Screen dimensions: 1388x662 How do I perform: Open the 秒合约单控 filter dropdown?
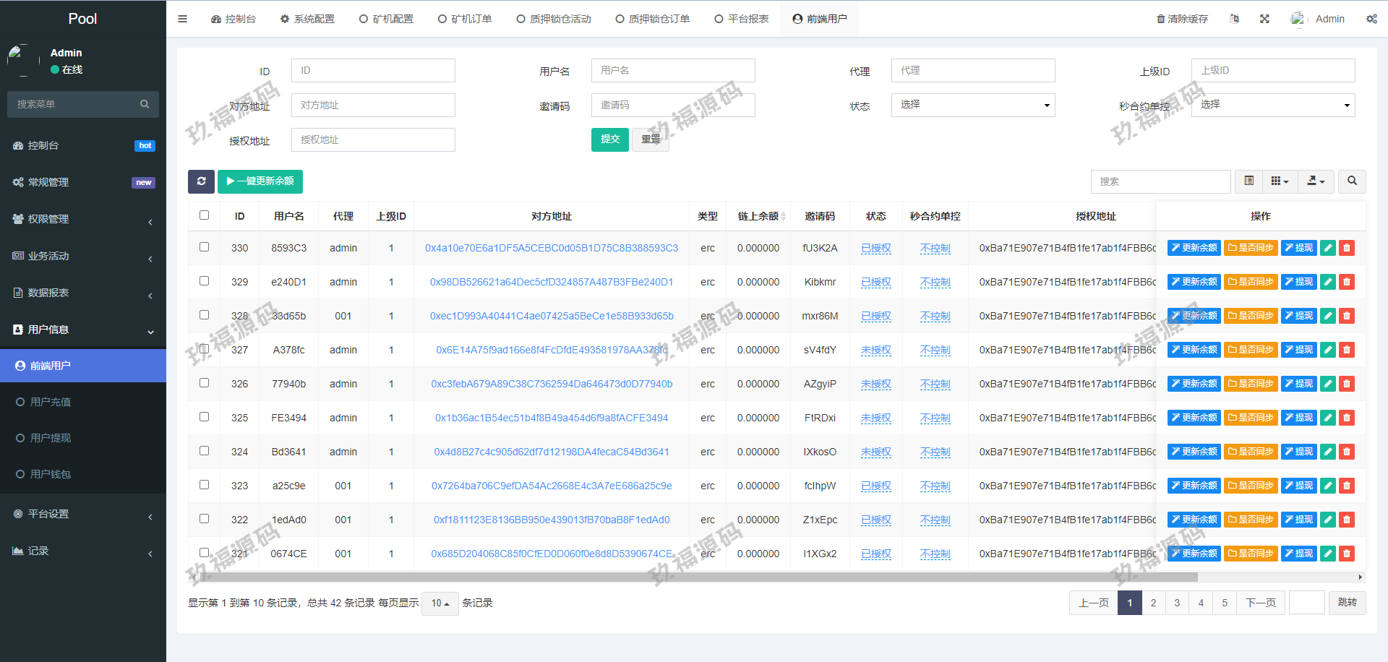point(1272,105)
